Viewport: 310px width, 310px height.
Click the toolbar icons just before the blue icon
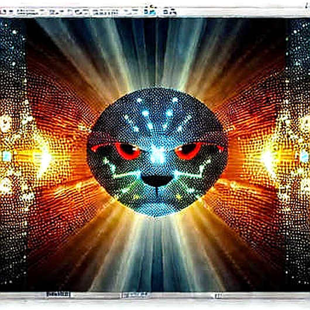(x=133, y=12)
